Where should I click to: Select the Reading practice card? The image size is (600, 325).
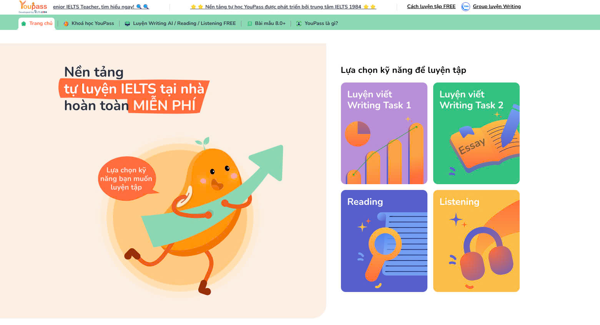coord(384,241)
